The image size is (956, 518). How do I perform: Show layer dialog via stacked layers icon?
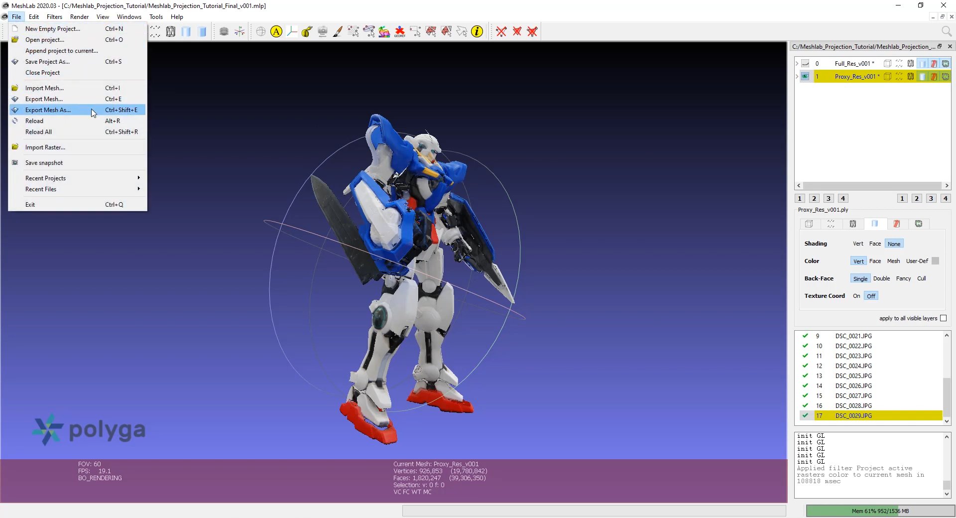pyautogui.click(x=224, y=32)
